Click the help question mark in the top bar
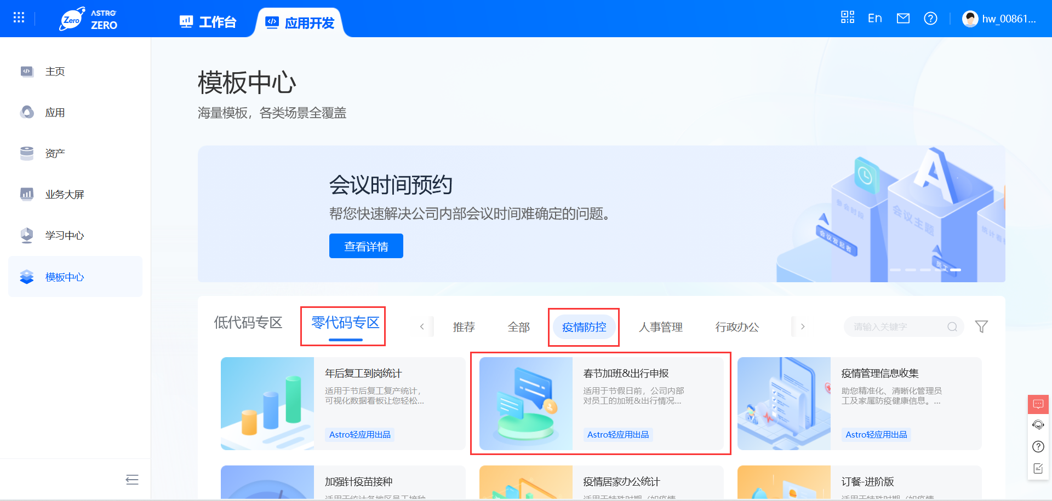Viewport: 1052px width, 501px height. click(x=931, y=18)
